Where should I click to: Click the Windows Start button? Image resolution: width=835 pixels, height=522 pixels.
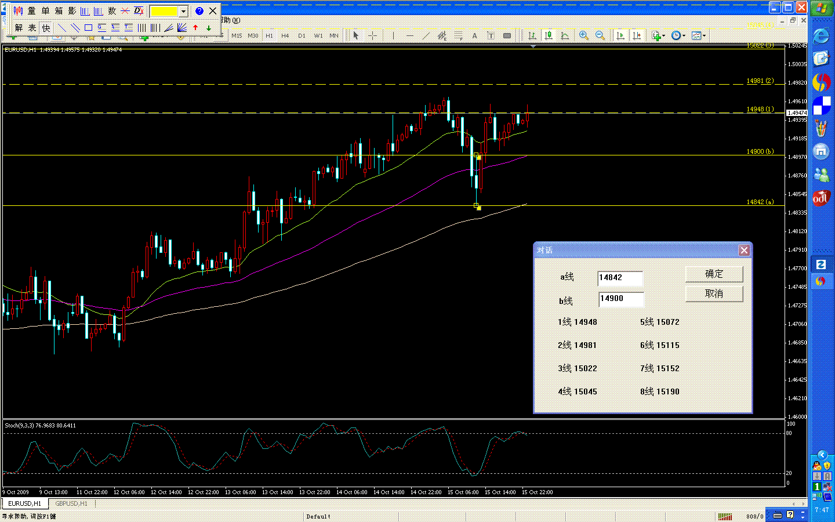click(821, 8)
